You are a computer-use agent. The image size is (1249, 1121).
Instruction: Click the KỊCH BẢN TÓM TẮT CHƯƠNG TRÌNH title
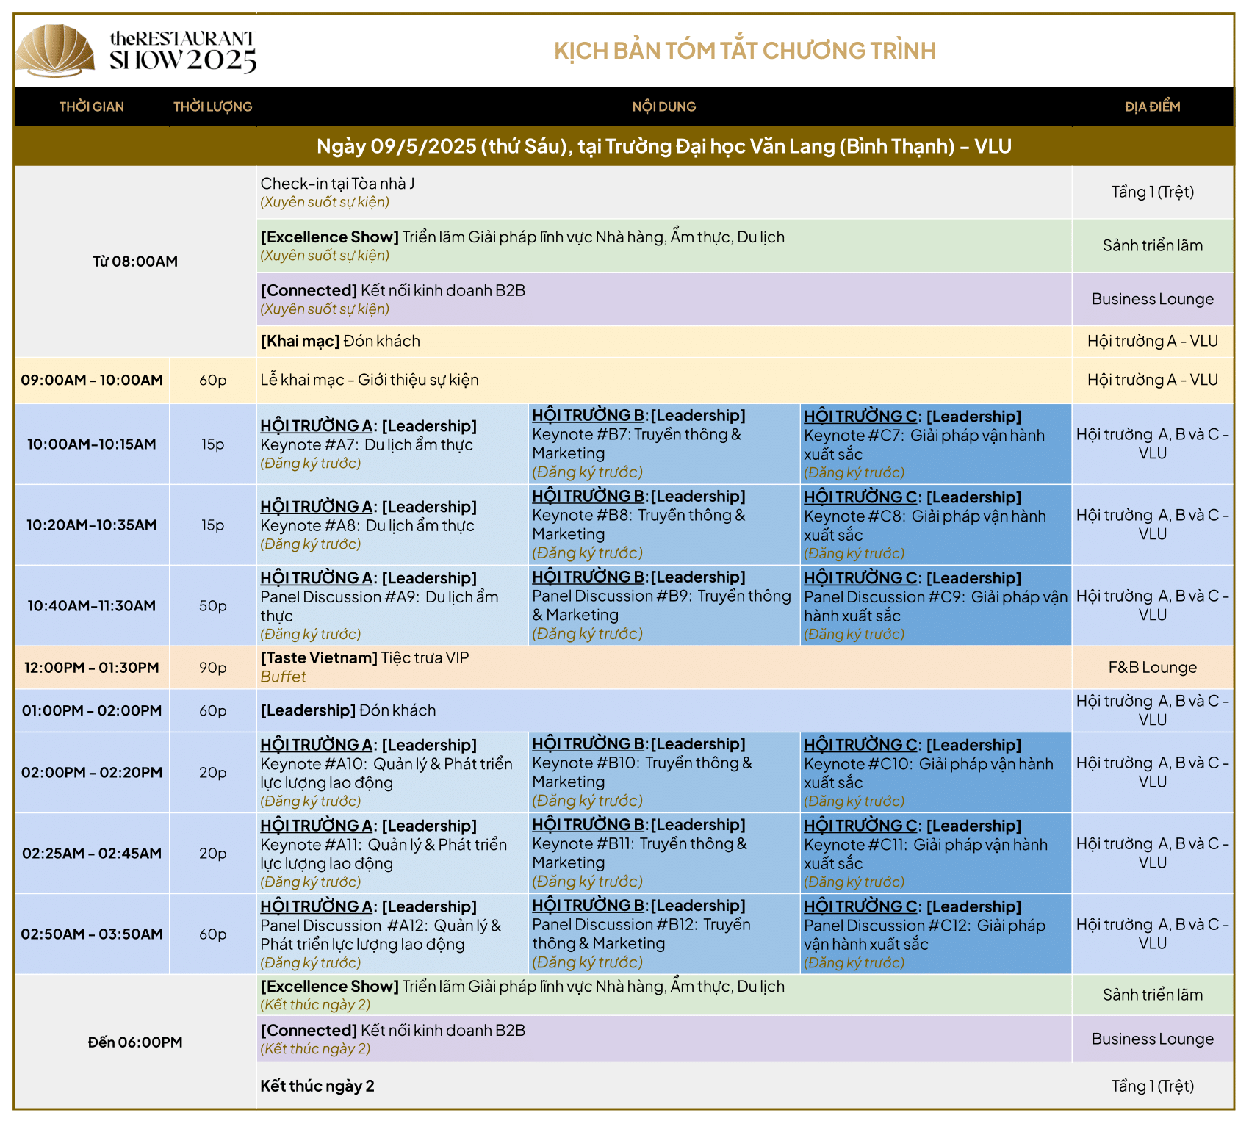(x=744, y=51)
